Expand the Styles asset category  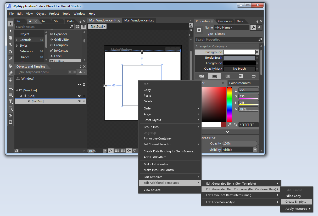tap(17, 46)
